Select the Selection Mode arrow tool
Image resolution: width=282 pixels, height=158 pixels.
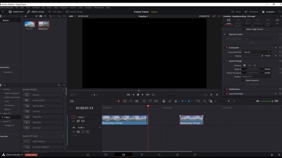click(x=119, y=101)
